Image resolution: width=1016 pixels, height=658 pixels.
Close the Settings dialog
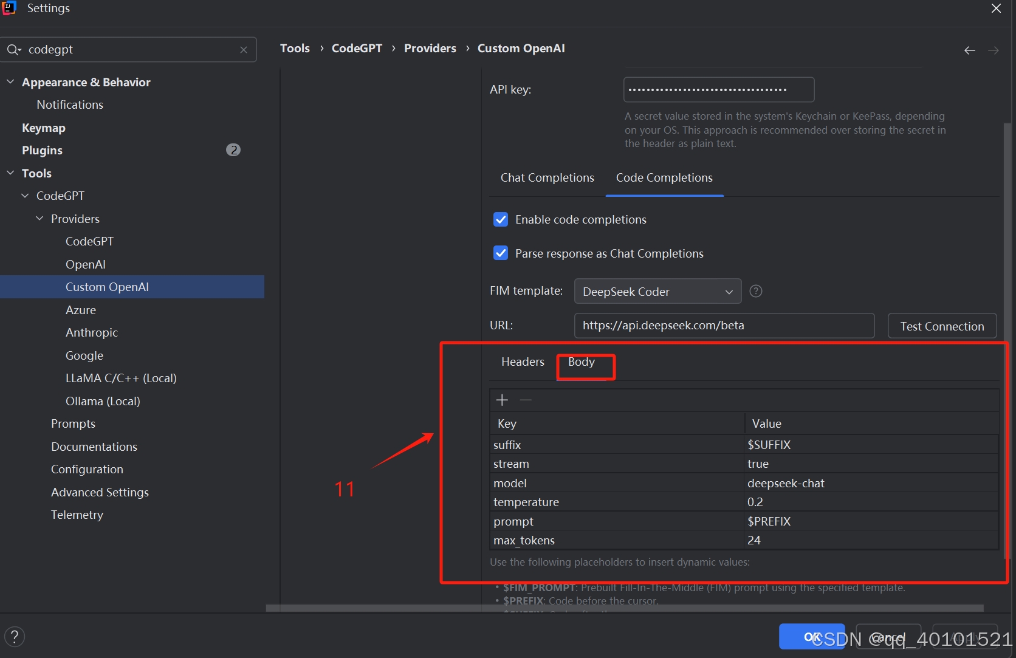click(x=996, y=9)
